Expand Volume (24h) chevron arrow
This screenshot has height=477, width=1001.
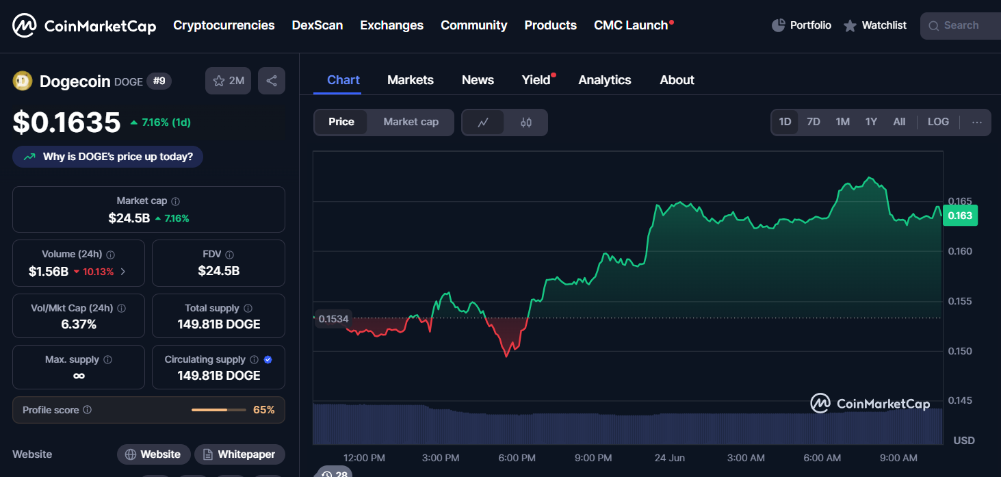(x=123, y=272)
